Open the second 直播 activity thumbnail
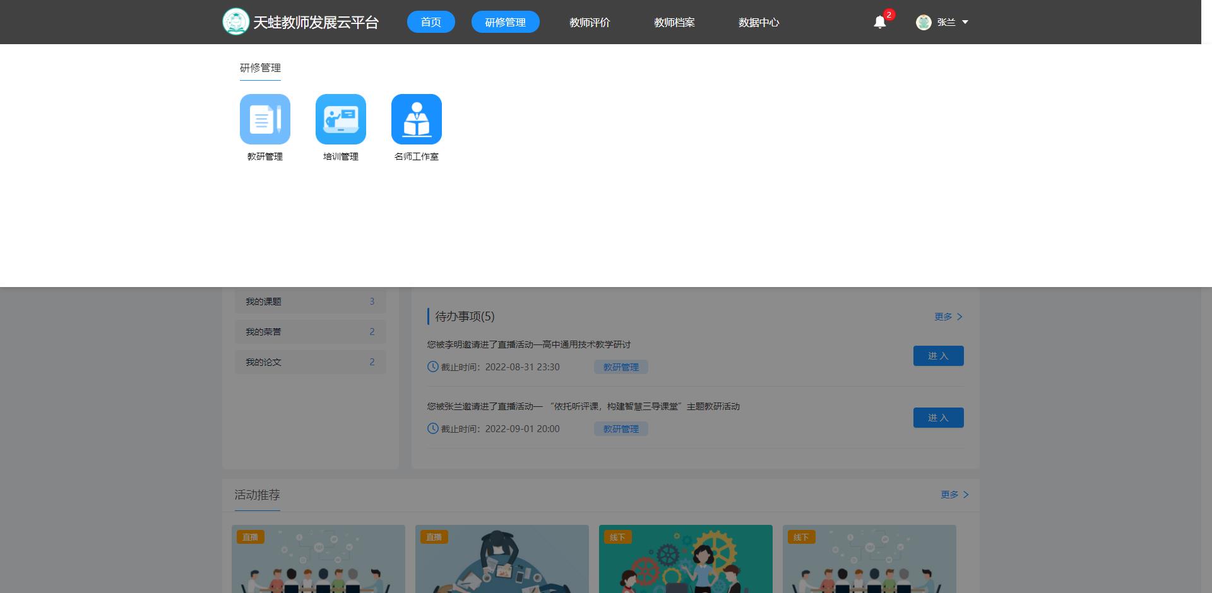Image resolution: width=1212 pixels, height=593 pixels. click(x=502, y=559)
